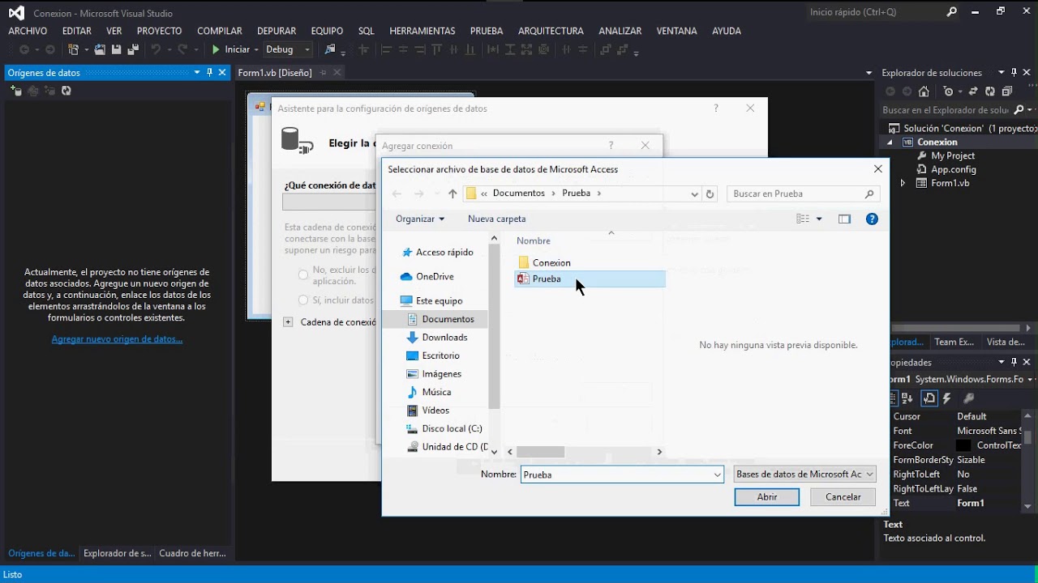Click the refresh icon in Explorador de soluciones toolbar
This screenshot has width=1038, height=583.
990,91
